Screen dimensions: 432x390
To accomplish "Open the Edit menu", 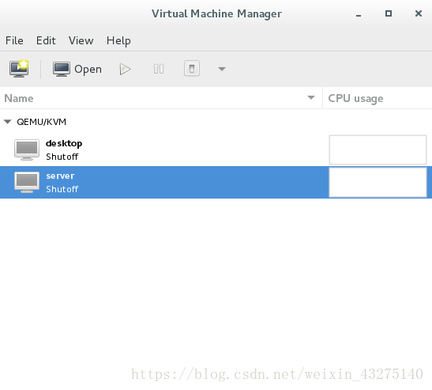I will 46,40.
